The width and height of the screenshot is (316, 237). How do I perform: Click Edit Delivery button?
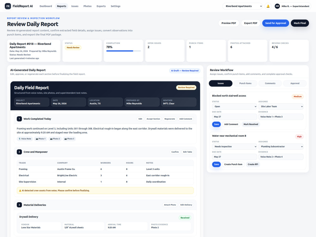[x=186, y=205]
